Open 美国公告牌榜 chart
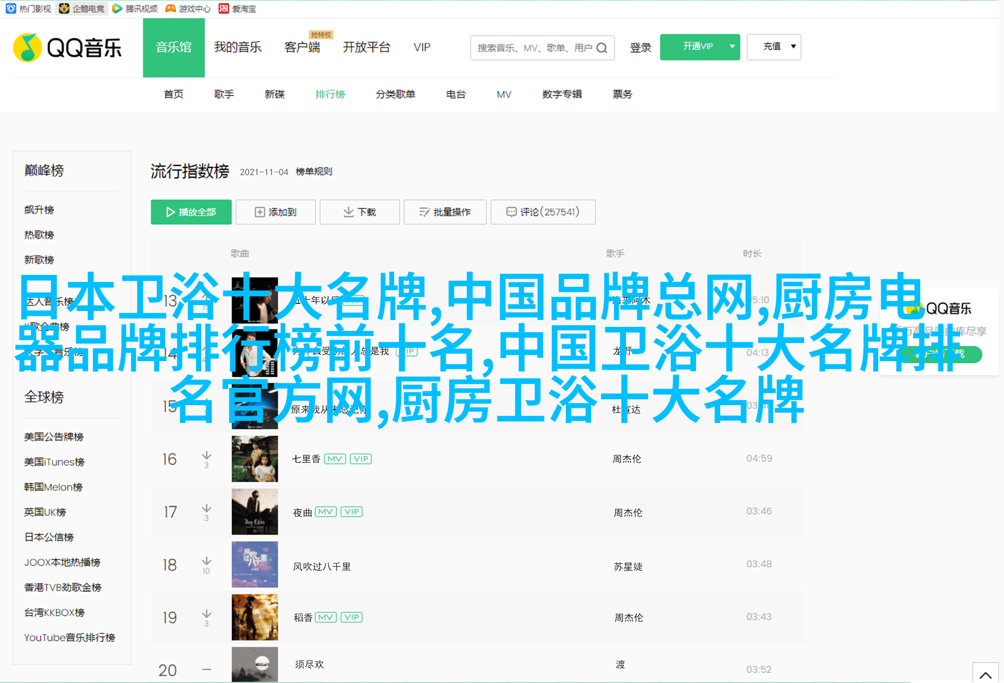This screenshot has width=1004, height=683. click(x=54, y=437)
